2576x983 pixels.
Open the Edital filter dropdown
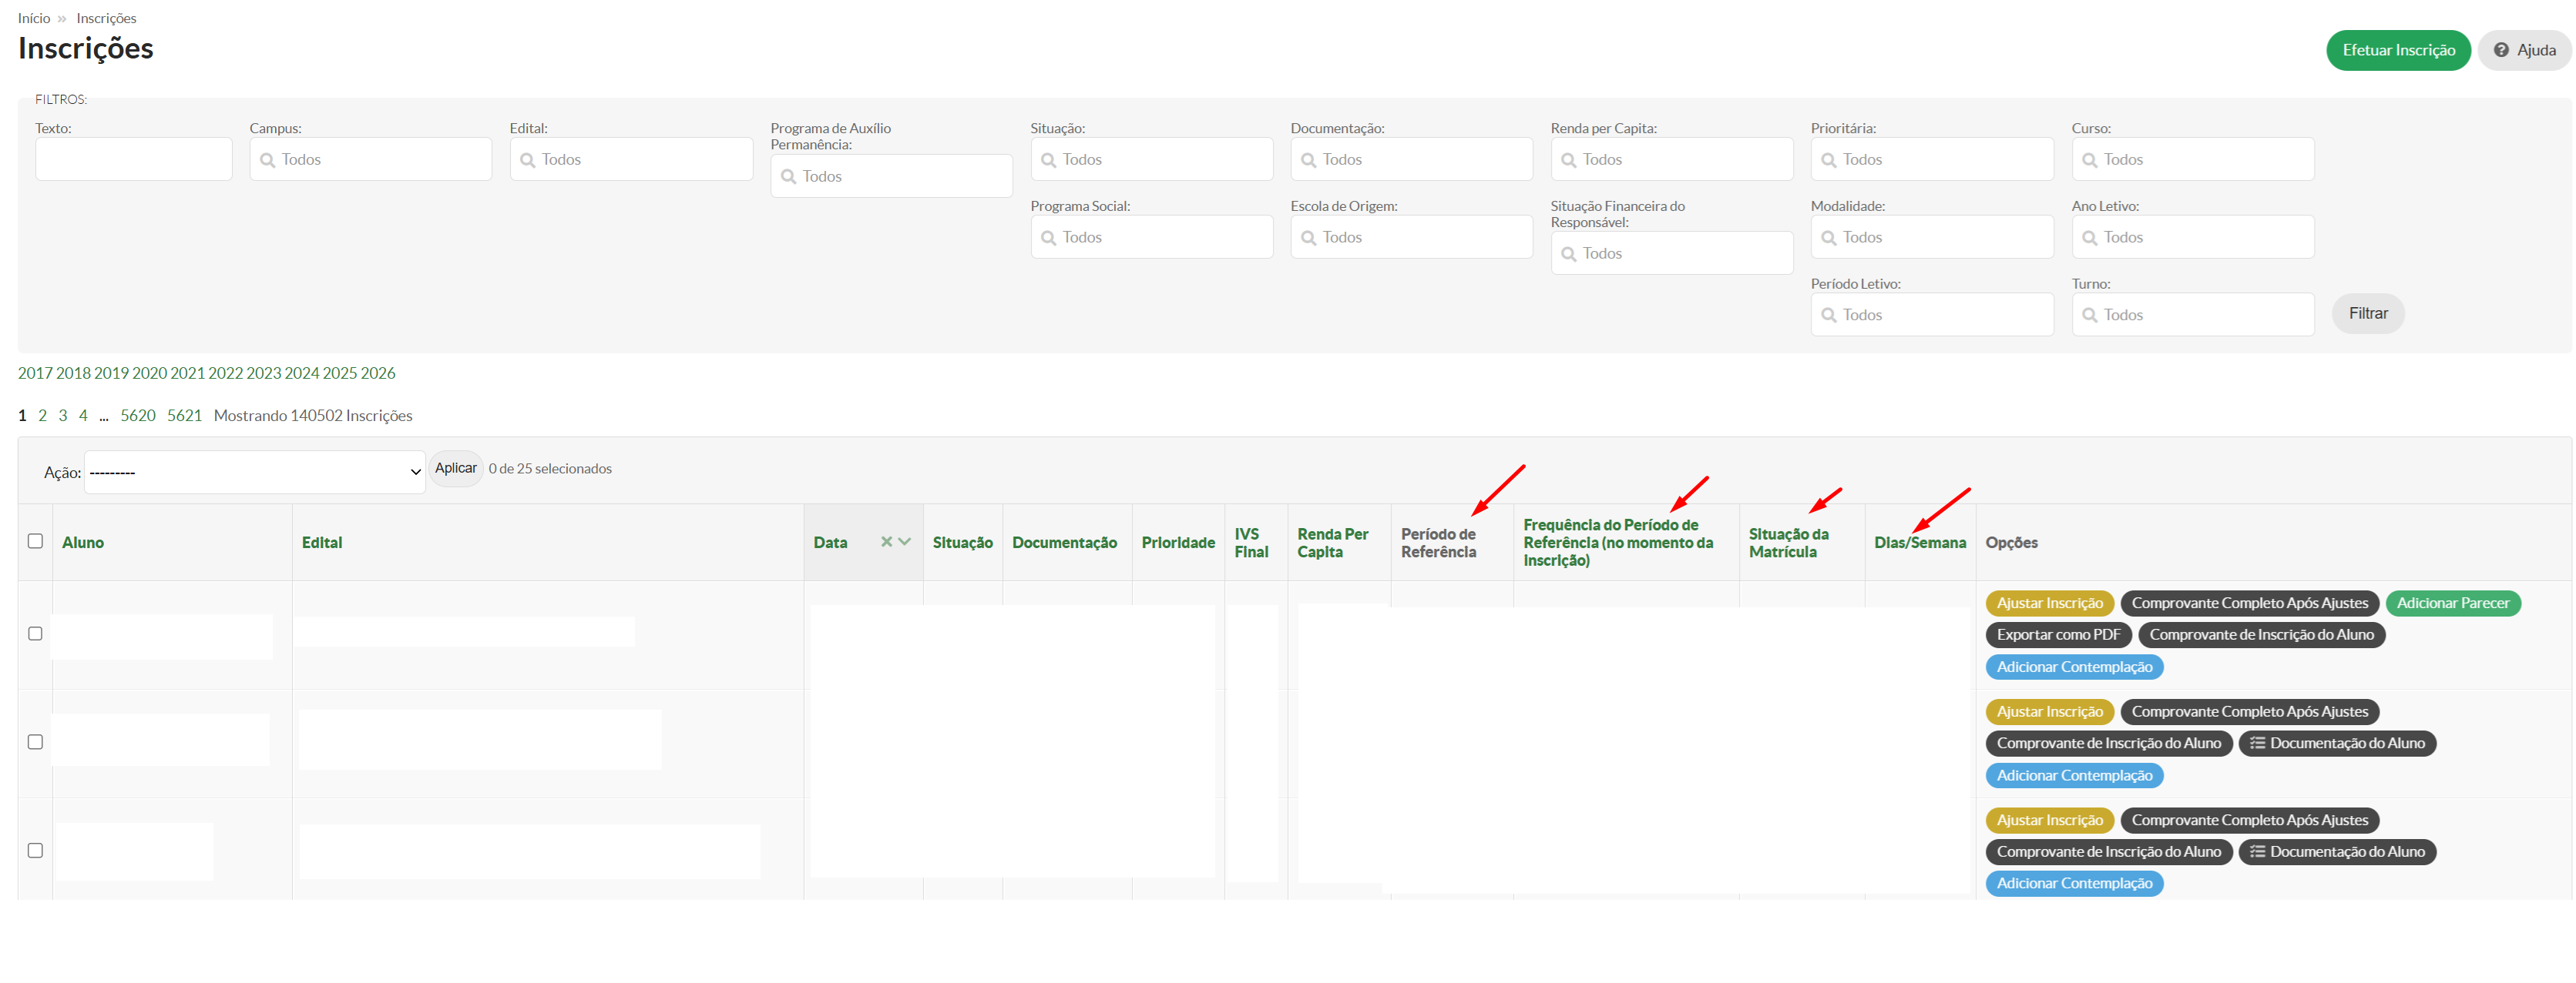(x=631, y=159)
